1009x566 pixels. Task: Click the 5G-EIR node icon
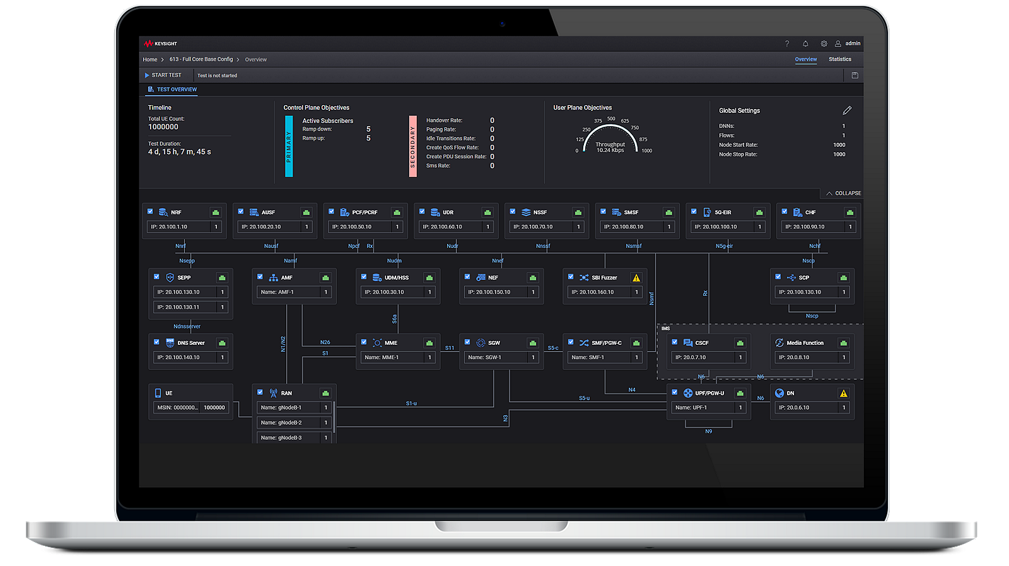point(707,212)
